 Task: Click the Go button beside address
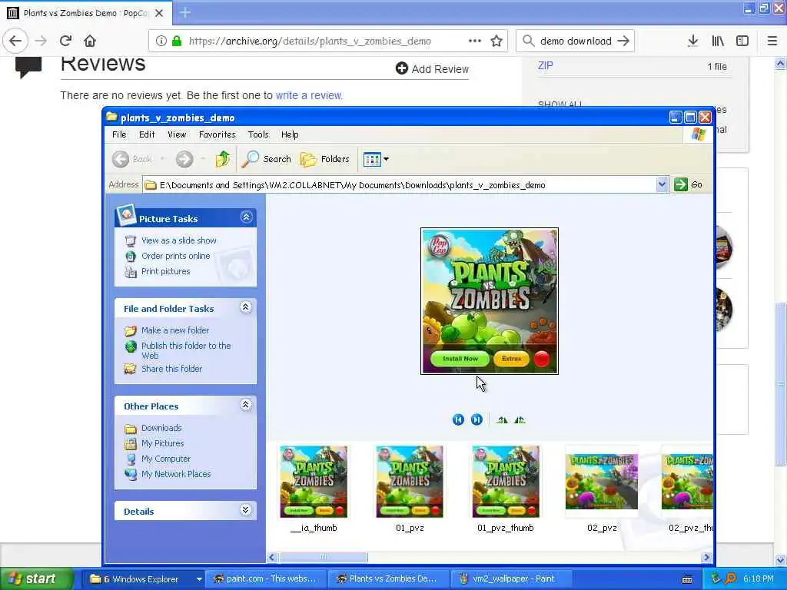(688, 184)
